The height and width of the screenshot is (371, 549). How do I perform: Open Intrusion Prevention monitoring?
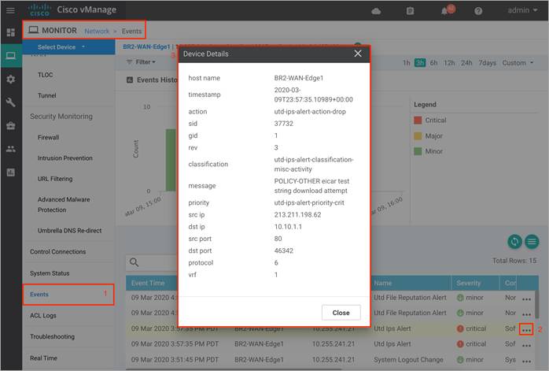(65, 158)
